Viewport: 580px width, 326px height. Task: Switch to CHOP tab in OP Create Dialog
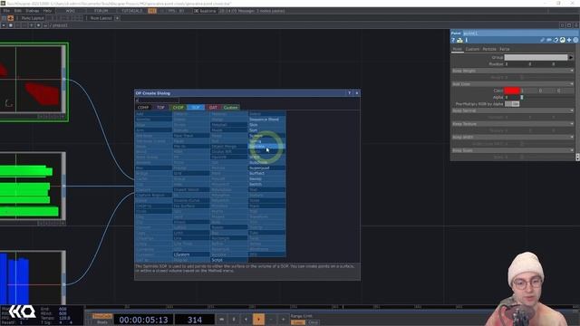pos(178,108)
